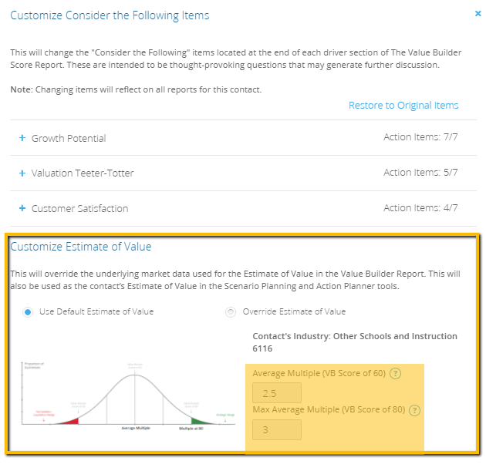Image resolution: width=486 pixels, height=471 pixels.
Task: Open help icon for Max Average Multiple
Action: click(x=415, y=410)
